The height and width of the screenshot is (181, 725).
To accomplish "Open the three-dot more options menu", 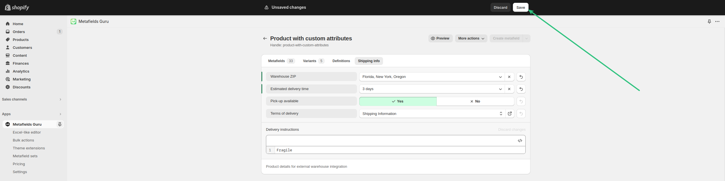I will (717, 21).
